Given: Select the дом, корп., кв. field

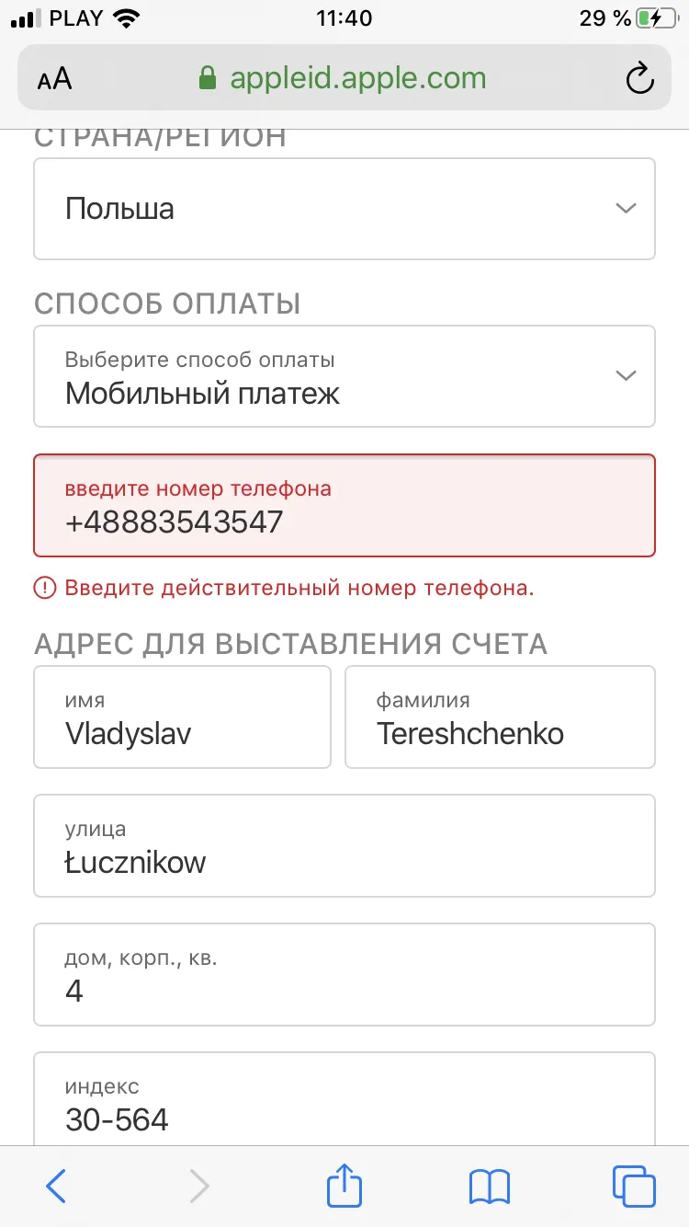Looking at the screenshot, I should [344, 974].
